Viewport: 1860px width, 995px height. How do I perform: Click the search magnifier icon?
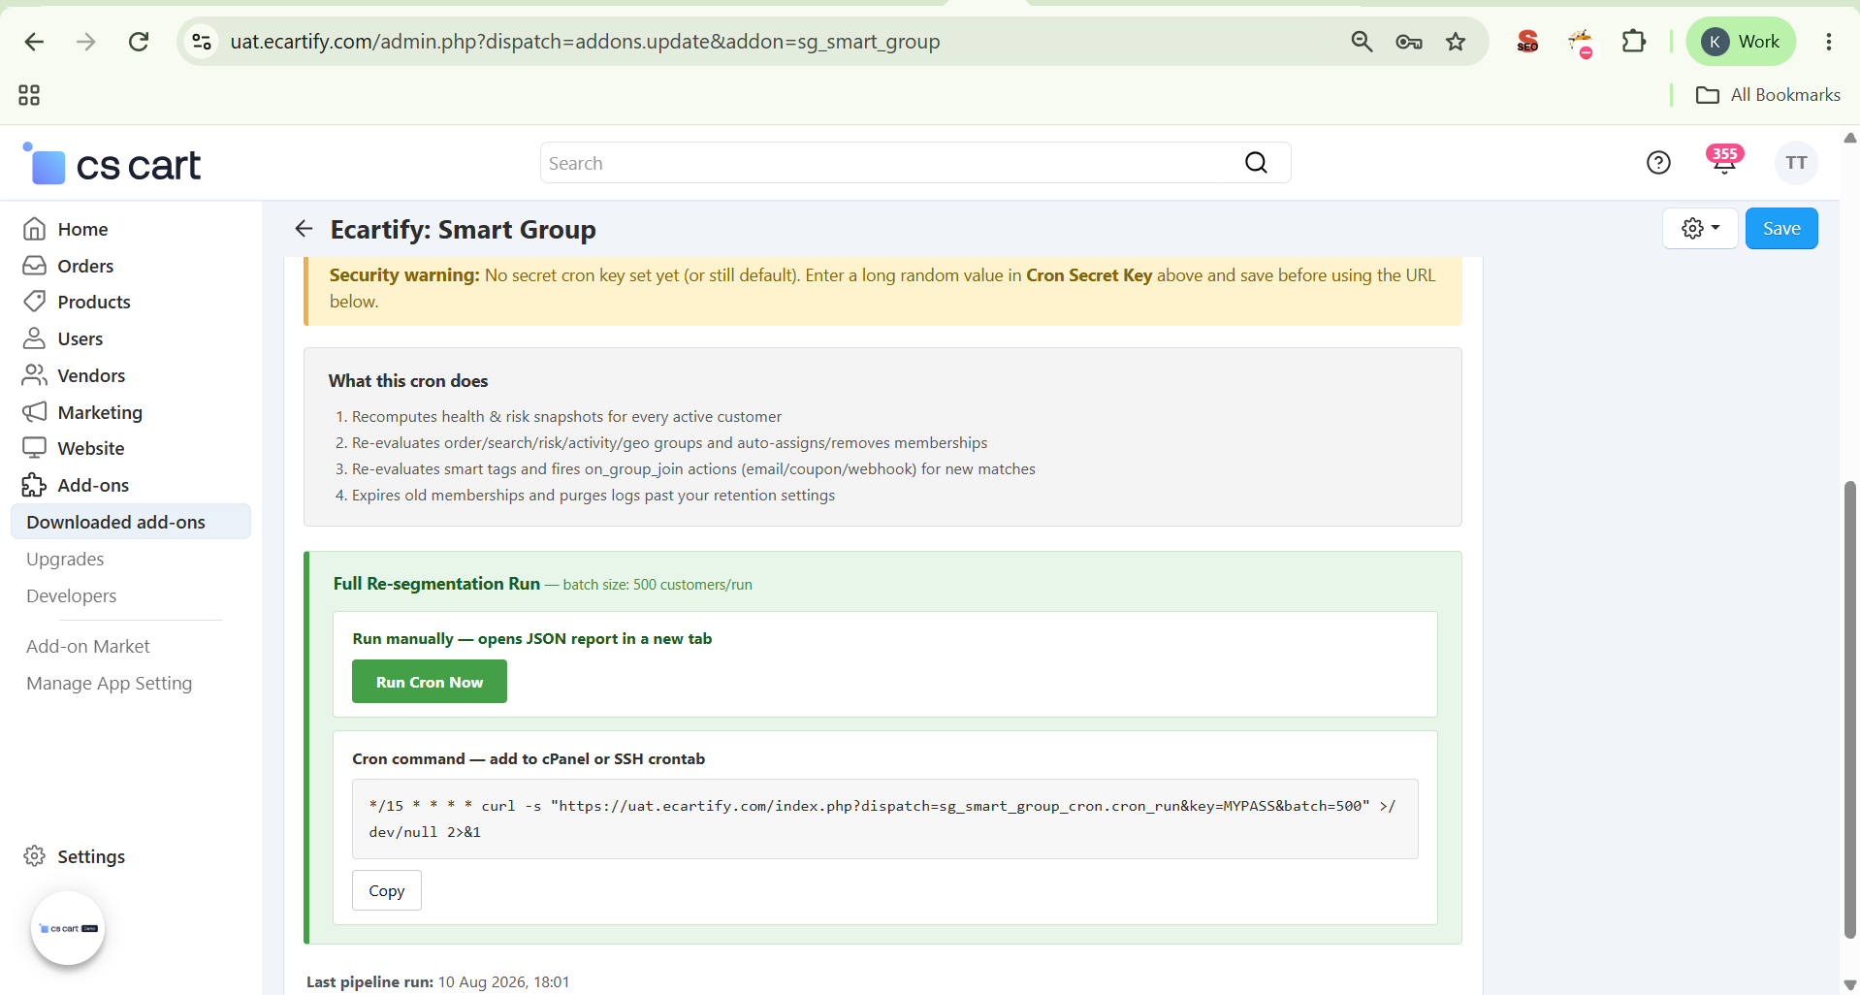coord(1256,163)
